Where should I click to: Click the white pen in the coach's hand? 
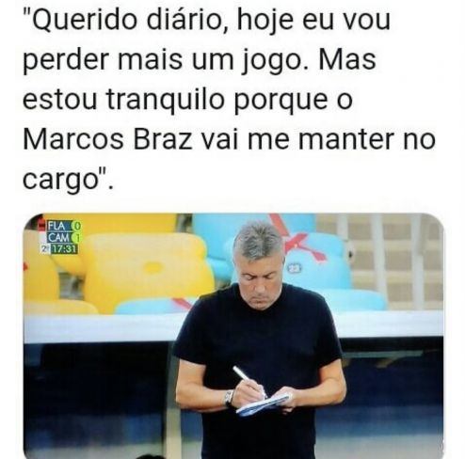click(x=249, y=381)
